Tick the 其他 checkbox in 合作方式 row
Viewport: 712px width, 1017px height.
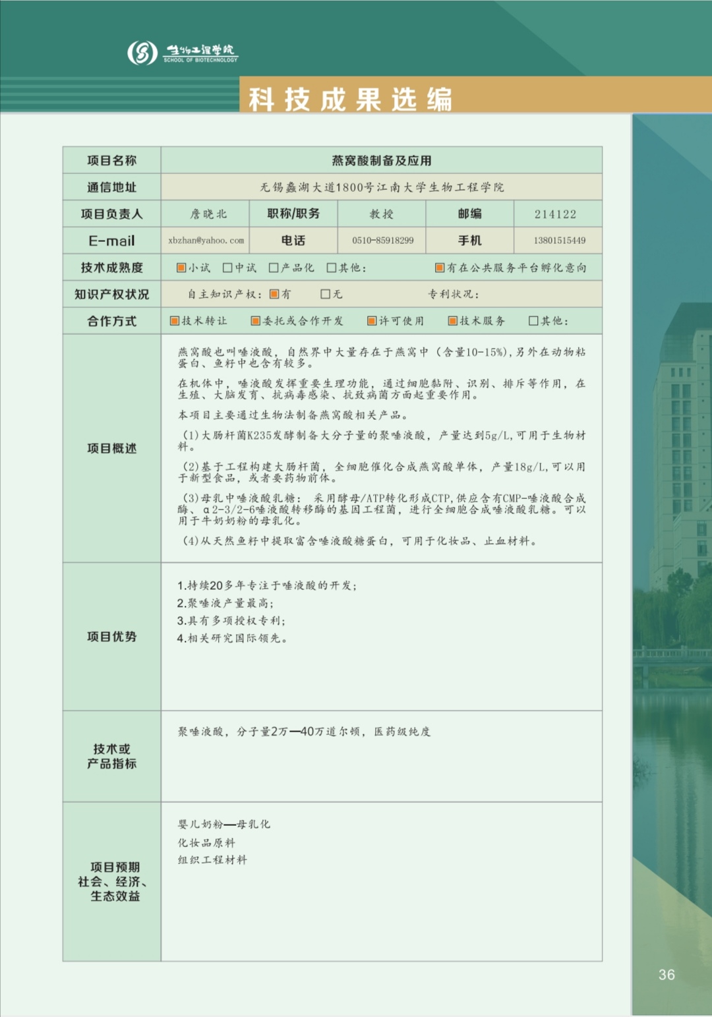click(534, 321)
